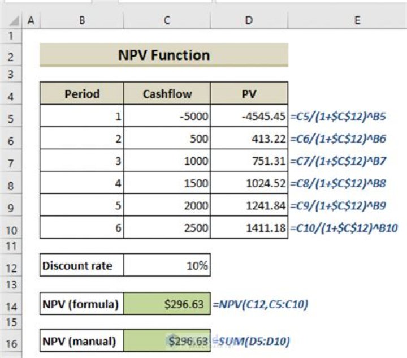Select cashflow cell 2500

[167, 227]
